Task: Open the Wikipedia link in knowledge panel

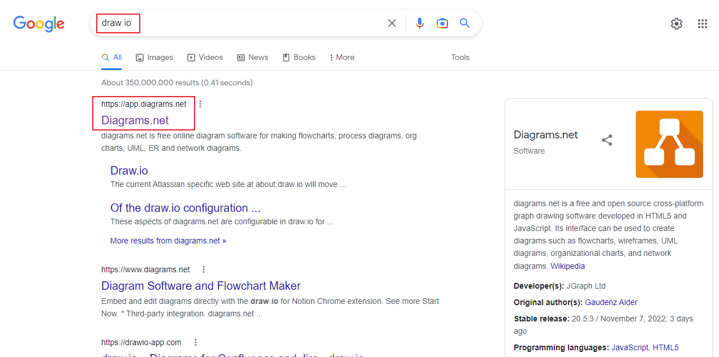Action: [x=568, y=266]
